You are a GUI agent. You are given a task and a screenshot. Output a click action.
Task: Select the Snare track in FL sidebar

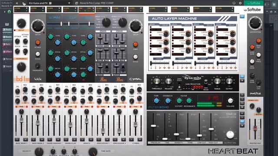tap(7, 66)
